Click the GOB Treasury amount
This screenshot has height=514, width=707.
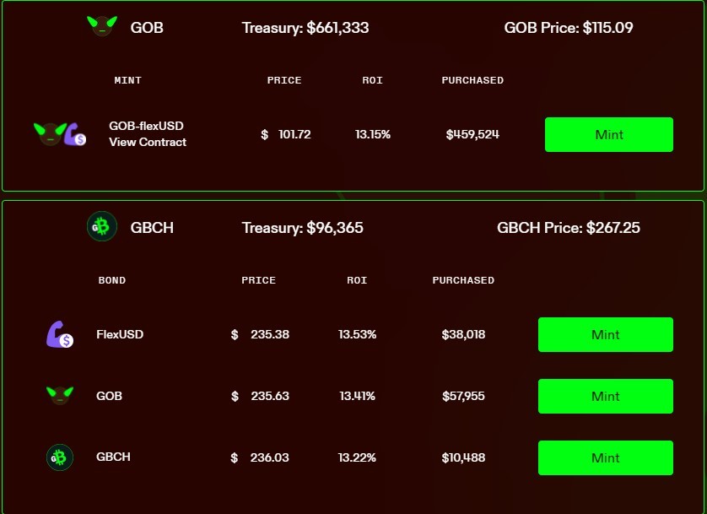click(x=337, y=28)
